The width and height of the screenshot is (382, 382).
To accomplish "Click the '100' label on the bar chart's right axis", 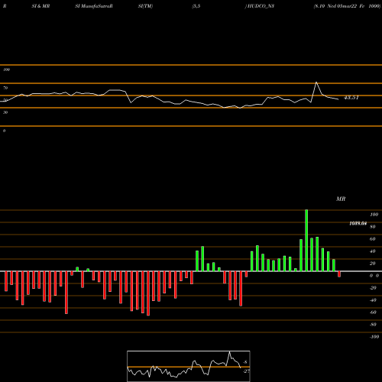I will pos(374,215).
